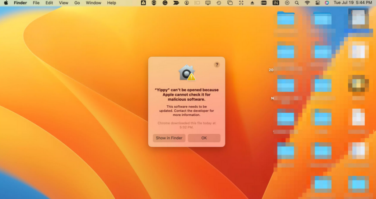Screen dimensions: 376x199
Task: Open the Go menu
Action: click(x=77, y=3)
